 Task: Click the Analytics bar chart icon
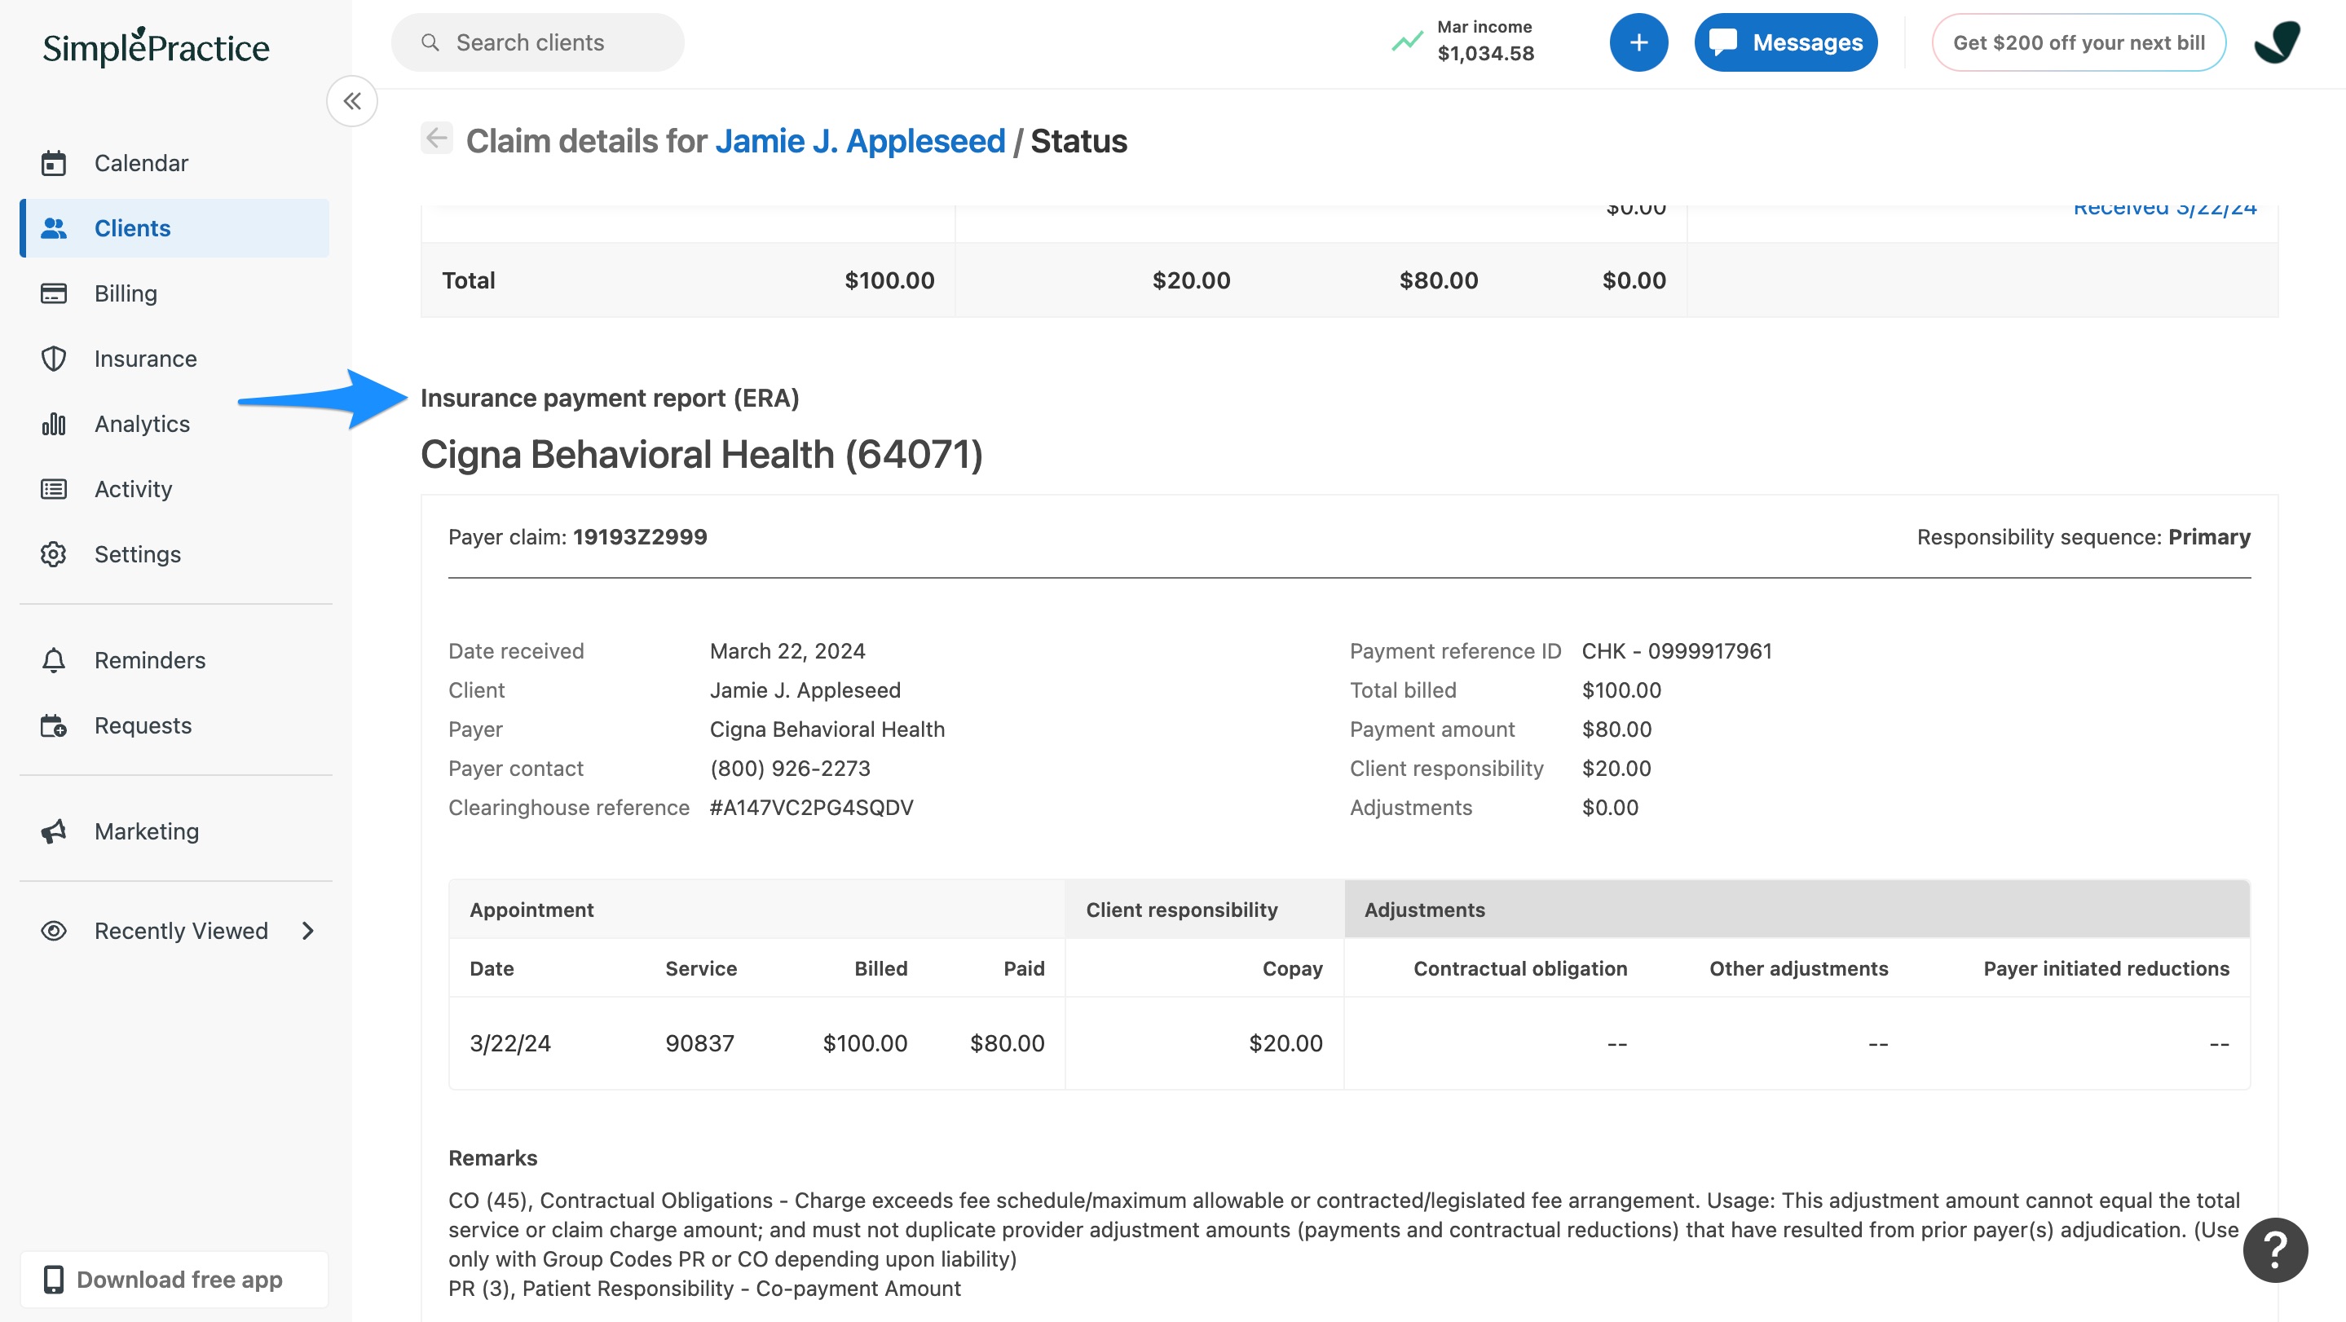54,425
